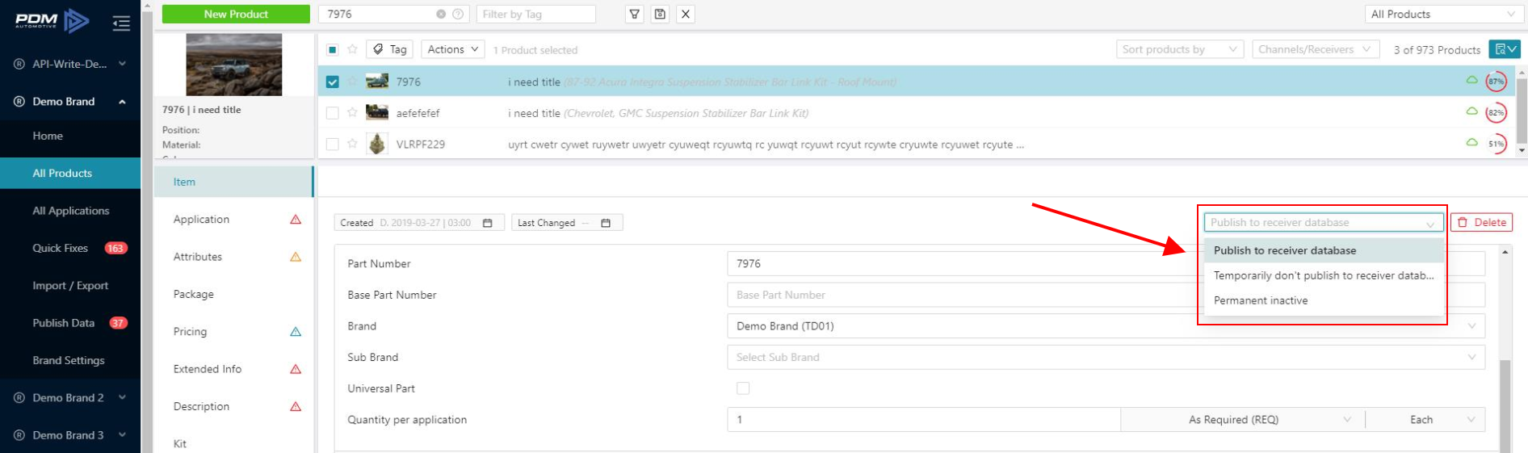Click the Description warning triangle
Image resolution: width=1528 pixels, height=453 pixels.
pos(296,407)
